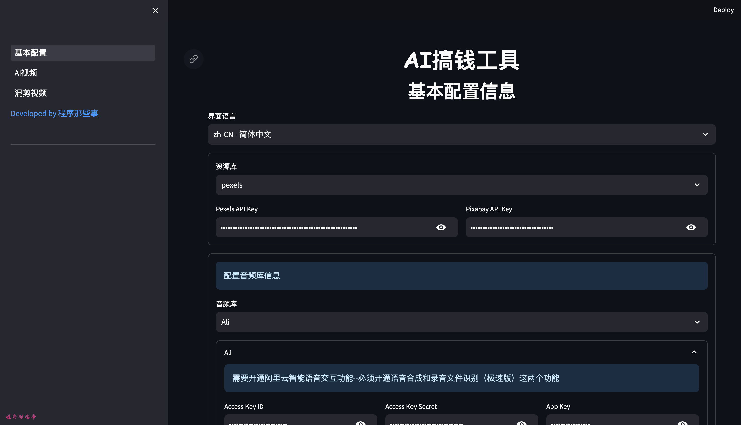This screenshot has width=741, height=425.
Task: Toggle visibility of Pexels API Key
Action: pyautogui.click(x=441, y=227)
